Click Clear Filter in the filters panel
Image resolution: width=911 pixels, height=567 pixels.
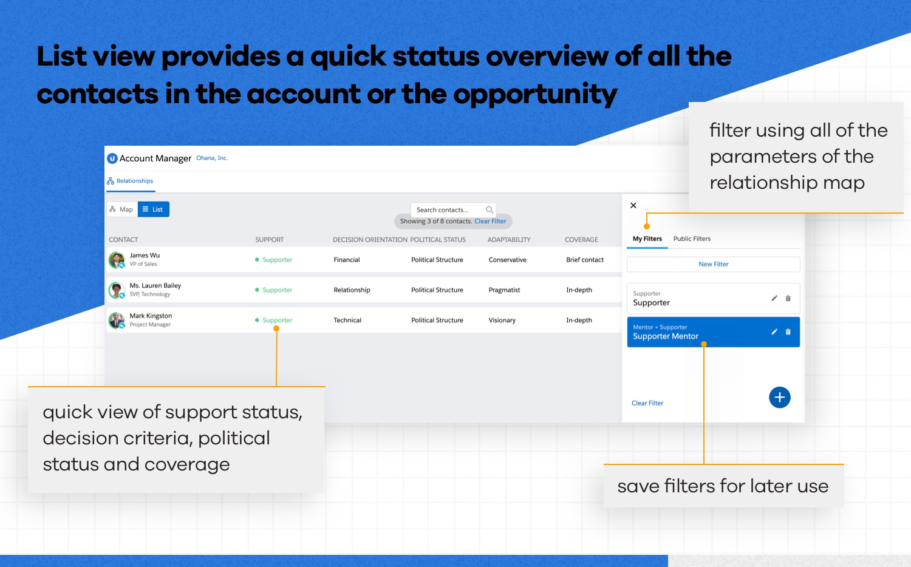[x=647, y=403]
